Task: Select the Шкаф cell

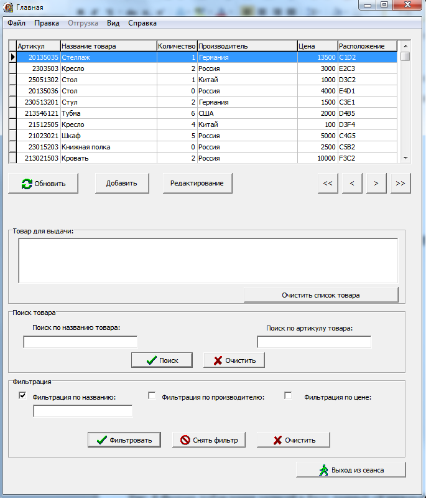Action: coord(109,136)
